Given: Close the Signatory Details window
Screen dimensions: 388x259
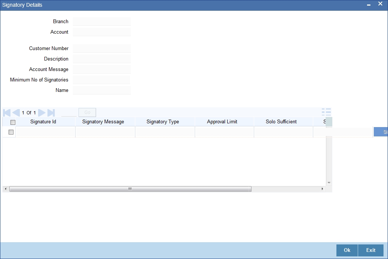Looking at the screenshot, I should coord(380,4).
